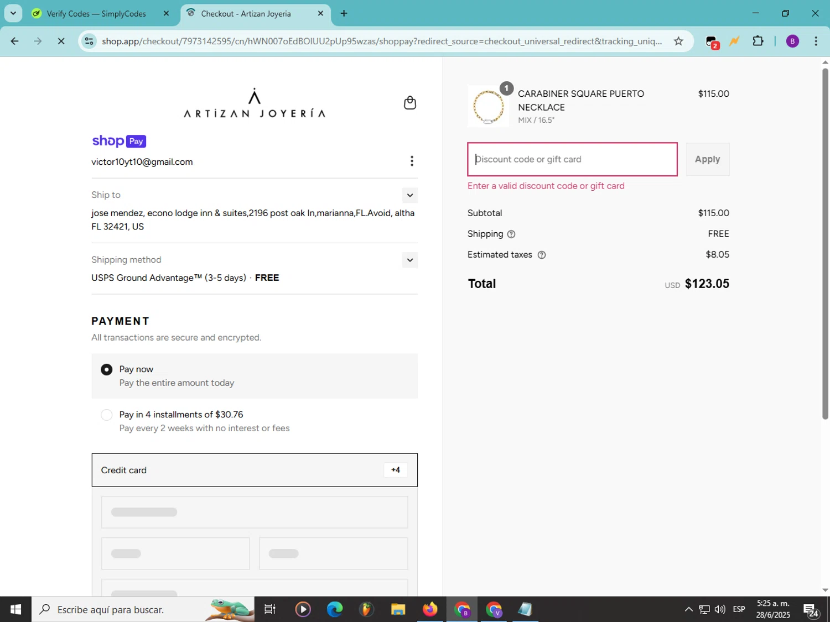
Task: Open the three-dot account options menu
Action: click(411, 161)
